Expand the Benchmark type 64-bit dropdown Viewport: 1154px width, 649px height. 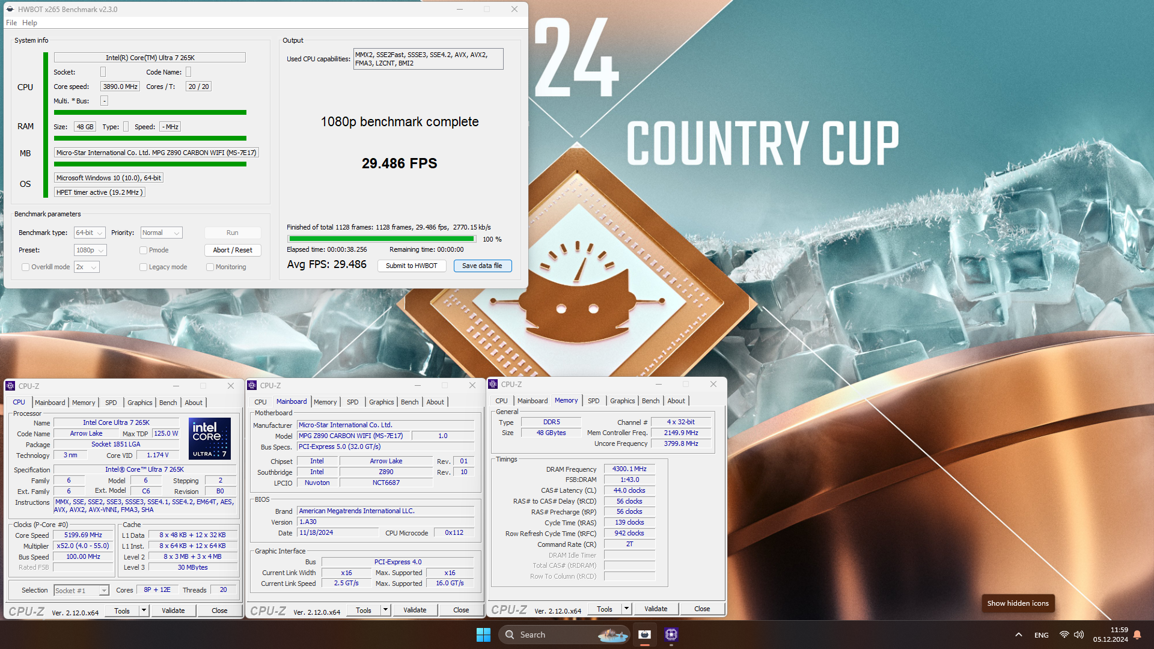tap(90, 233)
